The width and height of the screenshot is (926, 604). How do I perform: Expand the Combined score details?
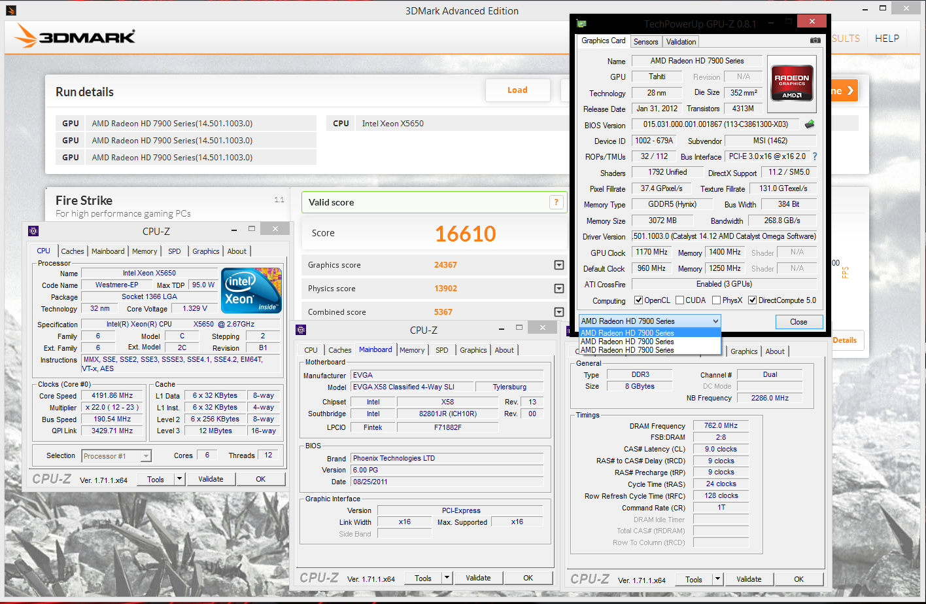(x=559, y=312)
